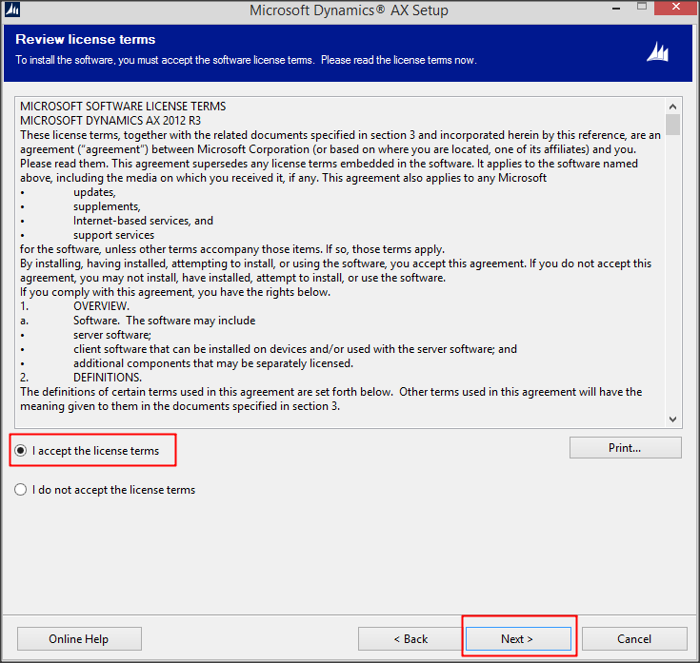The width and height of the screenshot is (700, 663).
Task: Click the license text scrollbar thumb
Action: [672, 125]
